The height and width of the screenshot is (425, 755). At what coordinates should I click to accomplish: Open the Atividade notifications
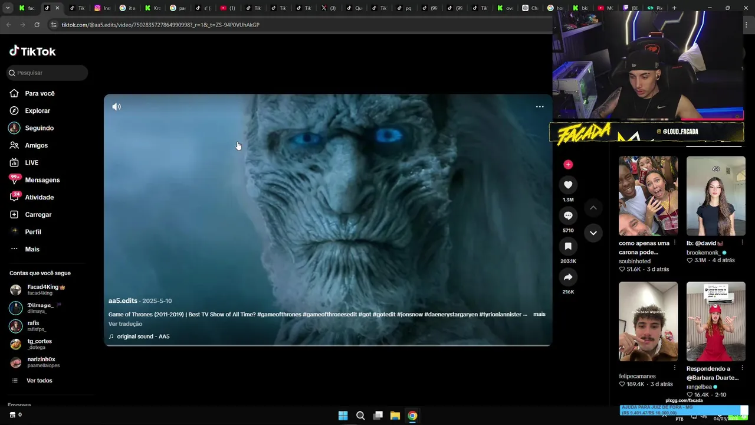pos(39,197)
